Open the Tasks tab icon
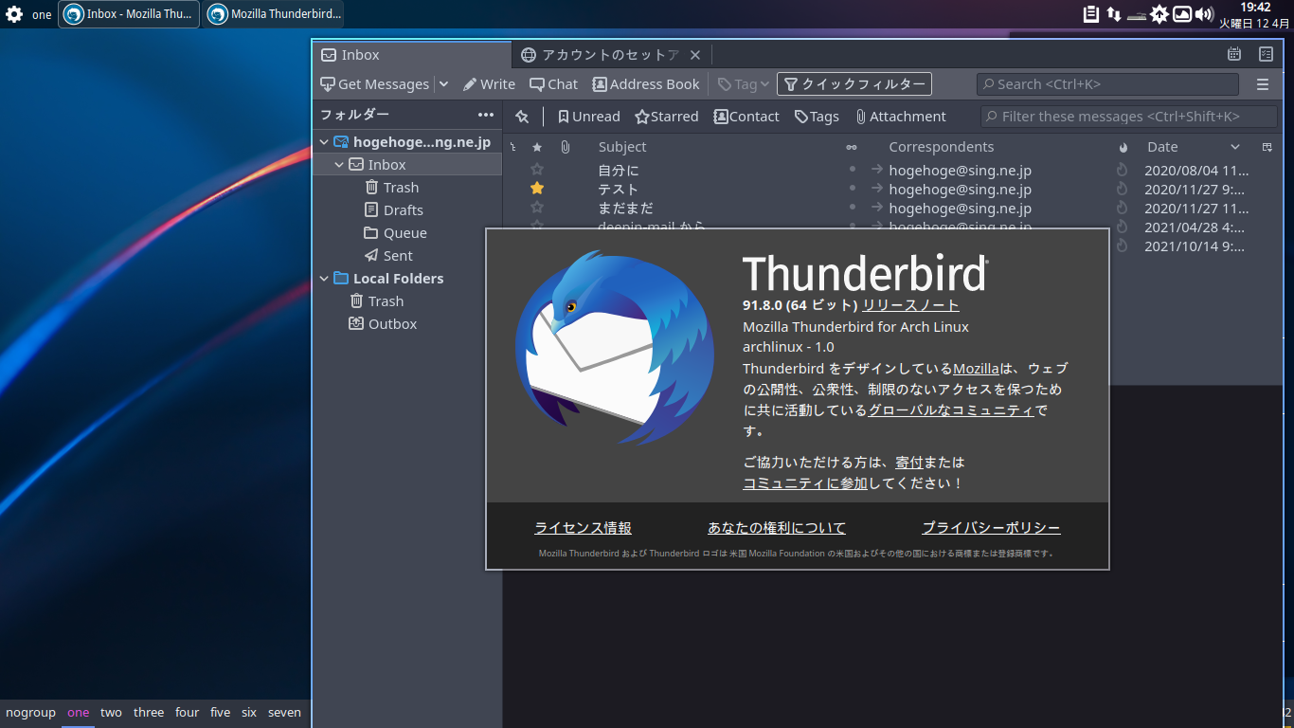The height and width of the screenshot is (728, 1294). coord(1266,55)
